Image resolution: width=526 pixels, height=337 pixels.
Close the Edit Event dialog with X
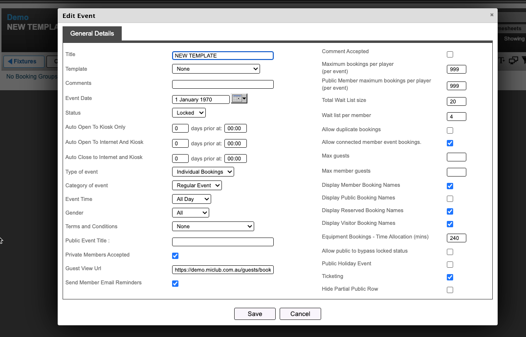pos(492,15)
